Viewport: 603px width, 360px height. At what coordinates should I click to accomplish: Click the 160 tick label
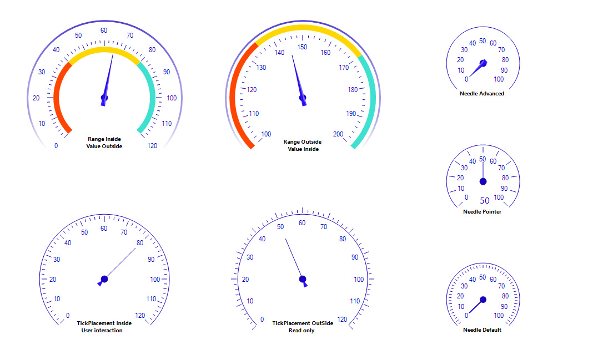coord(325,53)
